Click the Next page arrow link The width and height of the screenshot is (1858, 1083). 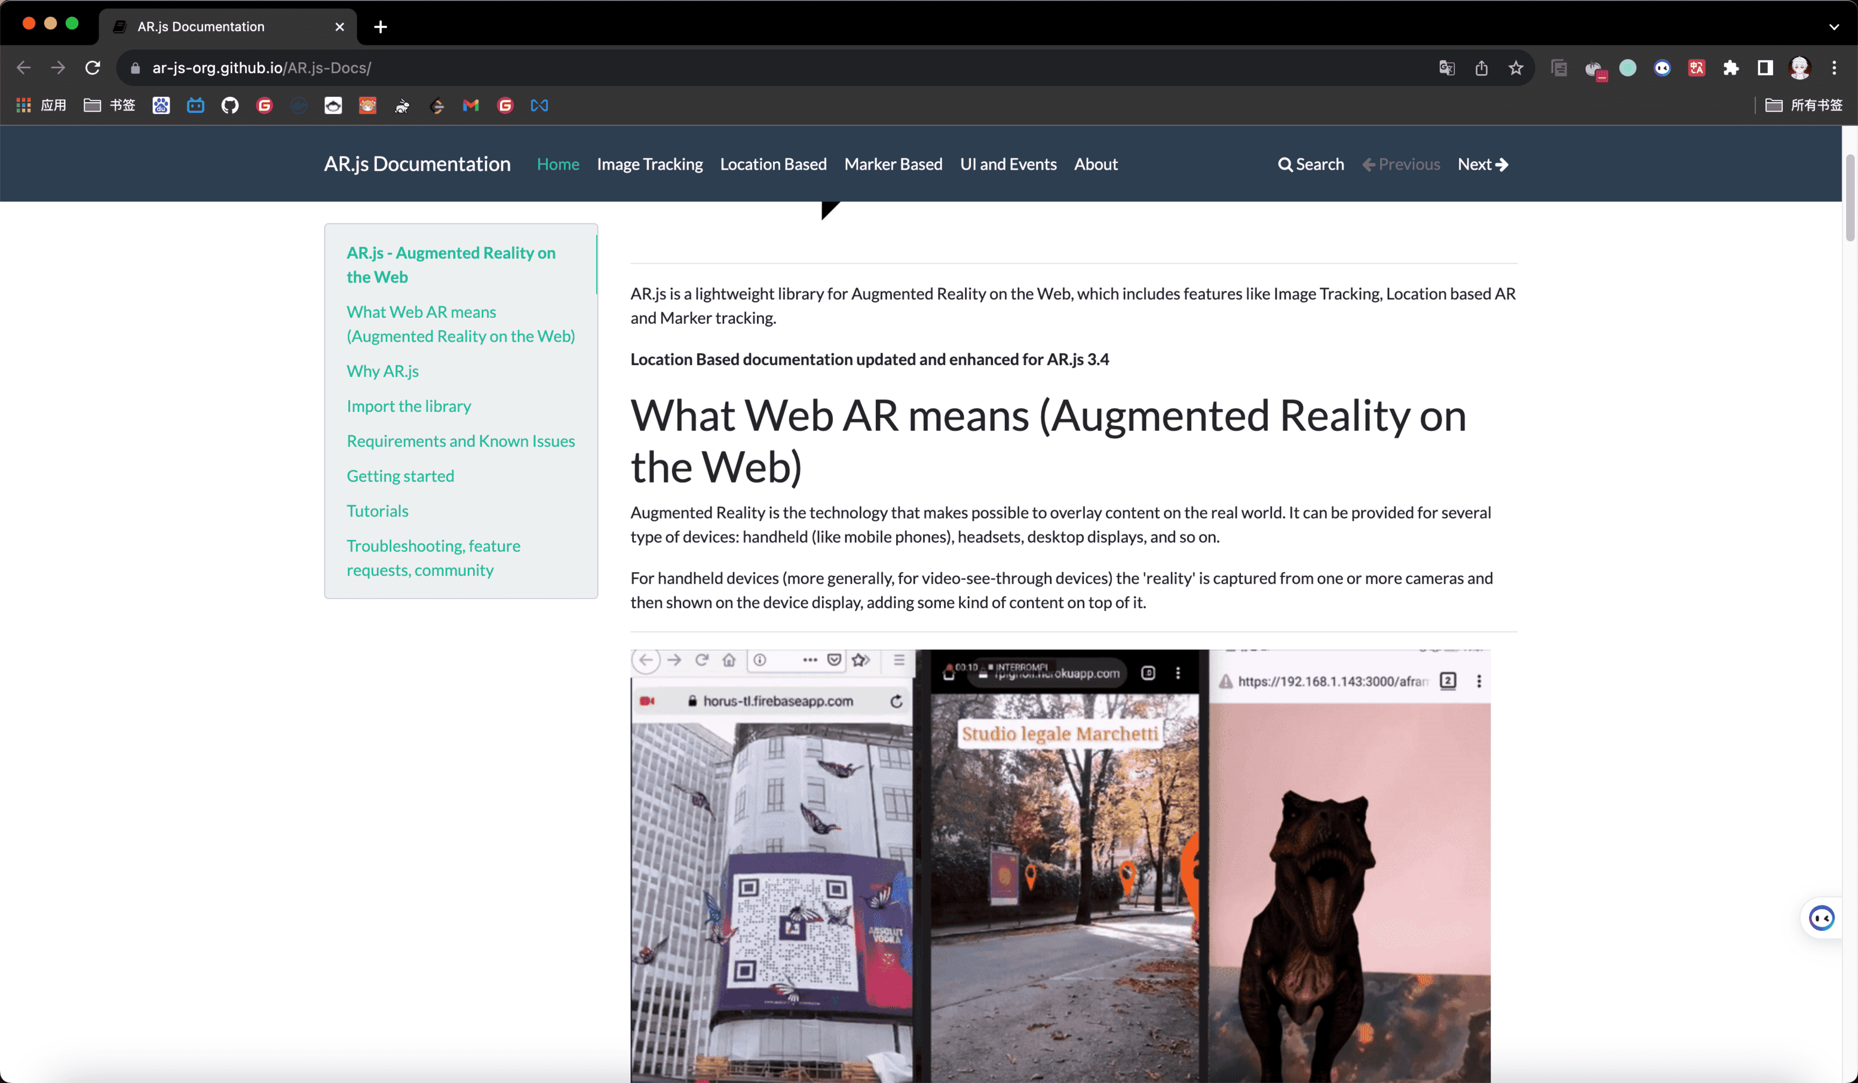click(1483, 164)
